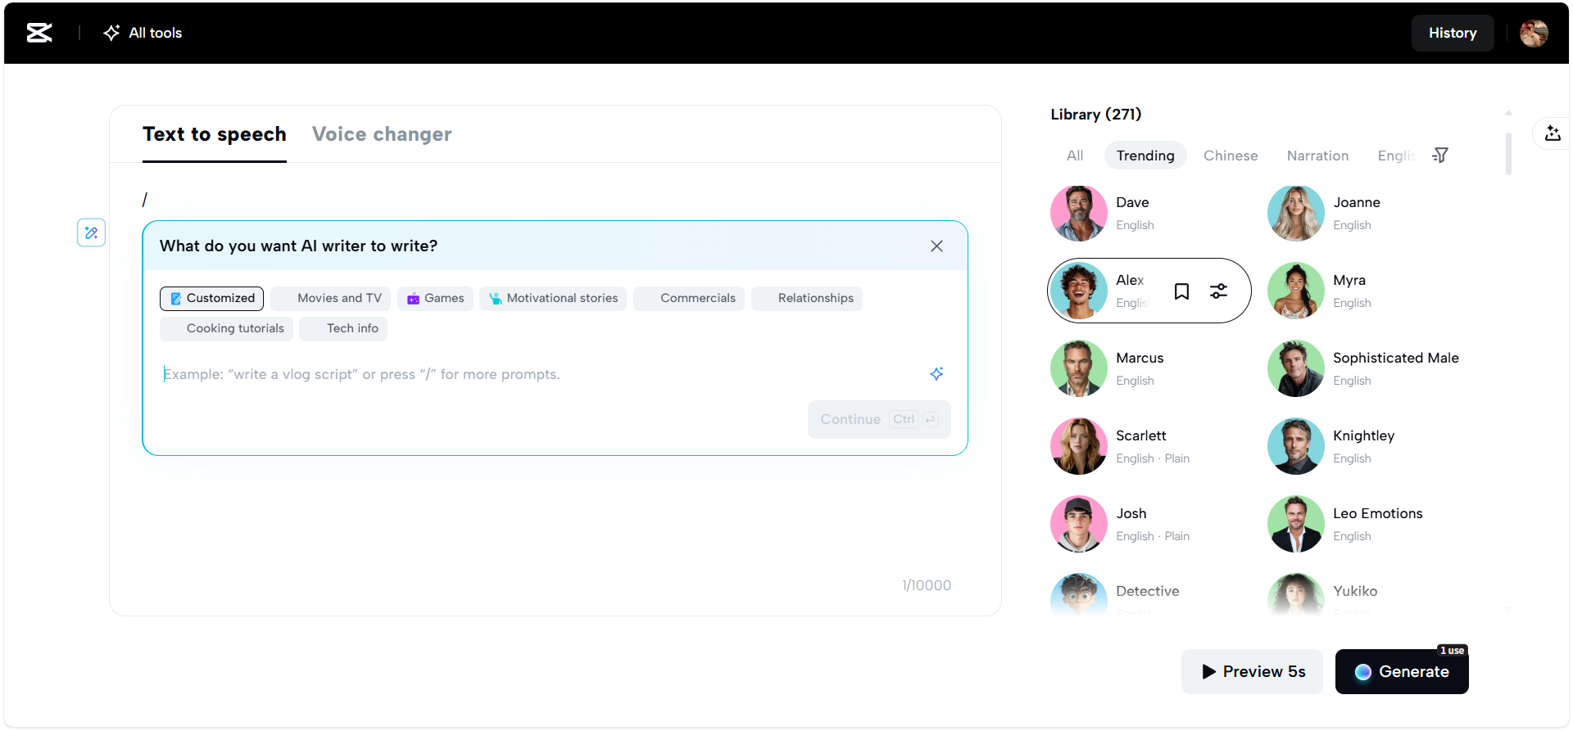Switch to the Voice changer tab
This screenshot has height=731, width=1573.
tap(382, 134)
